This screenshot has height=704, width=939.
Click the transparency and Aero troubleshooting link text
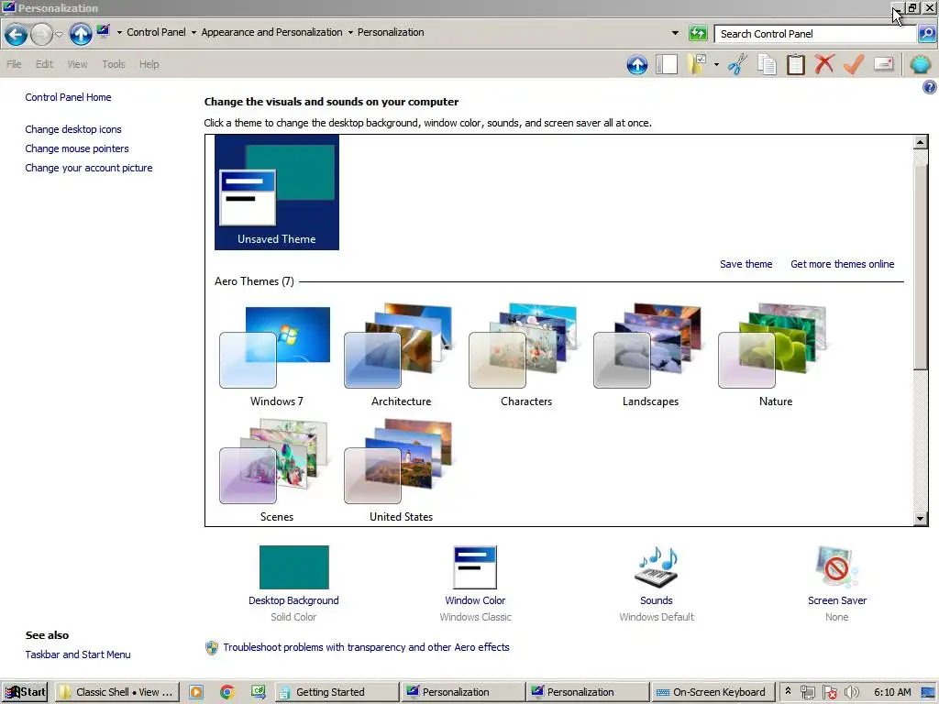366,647
